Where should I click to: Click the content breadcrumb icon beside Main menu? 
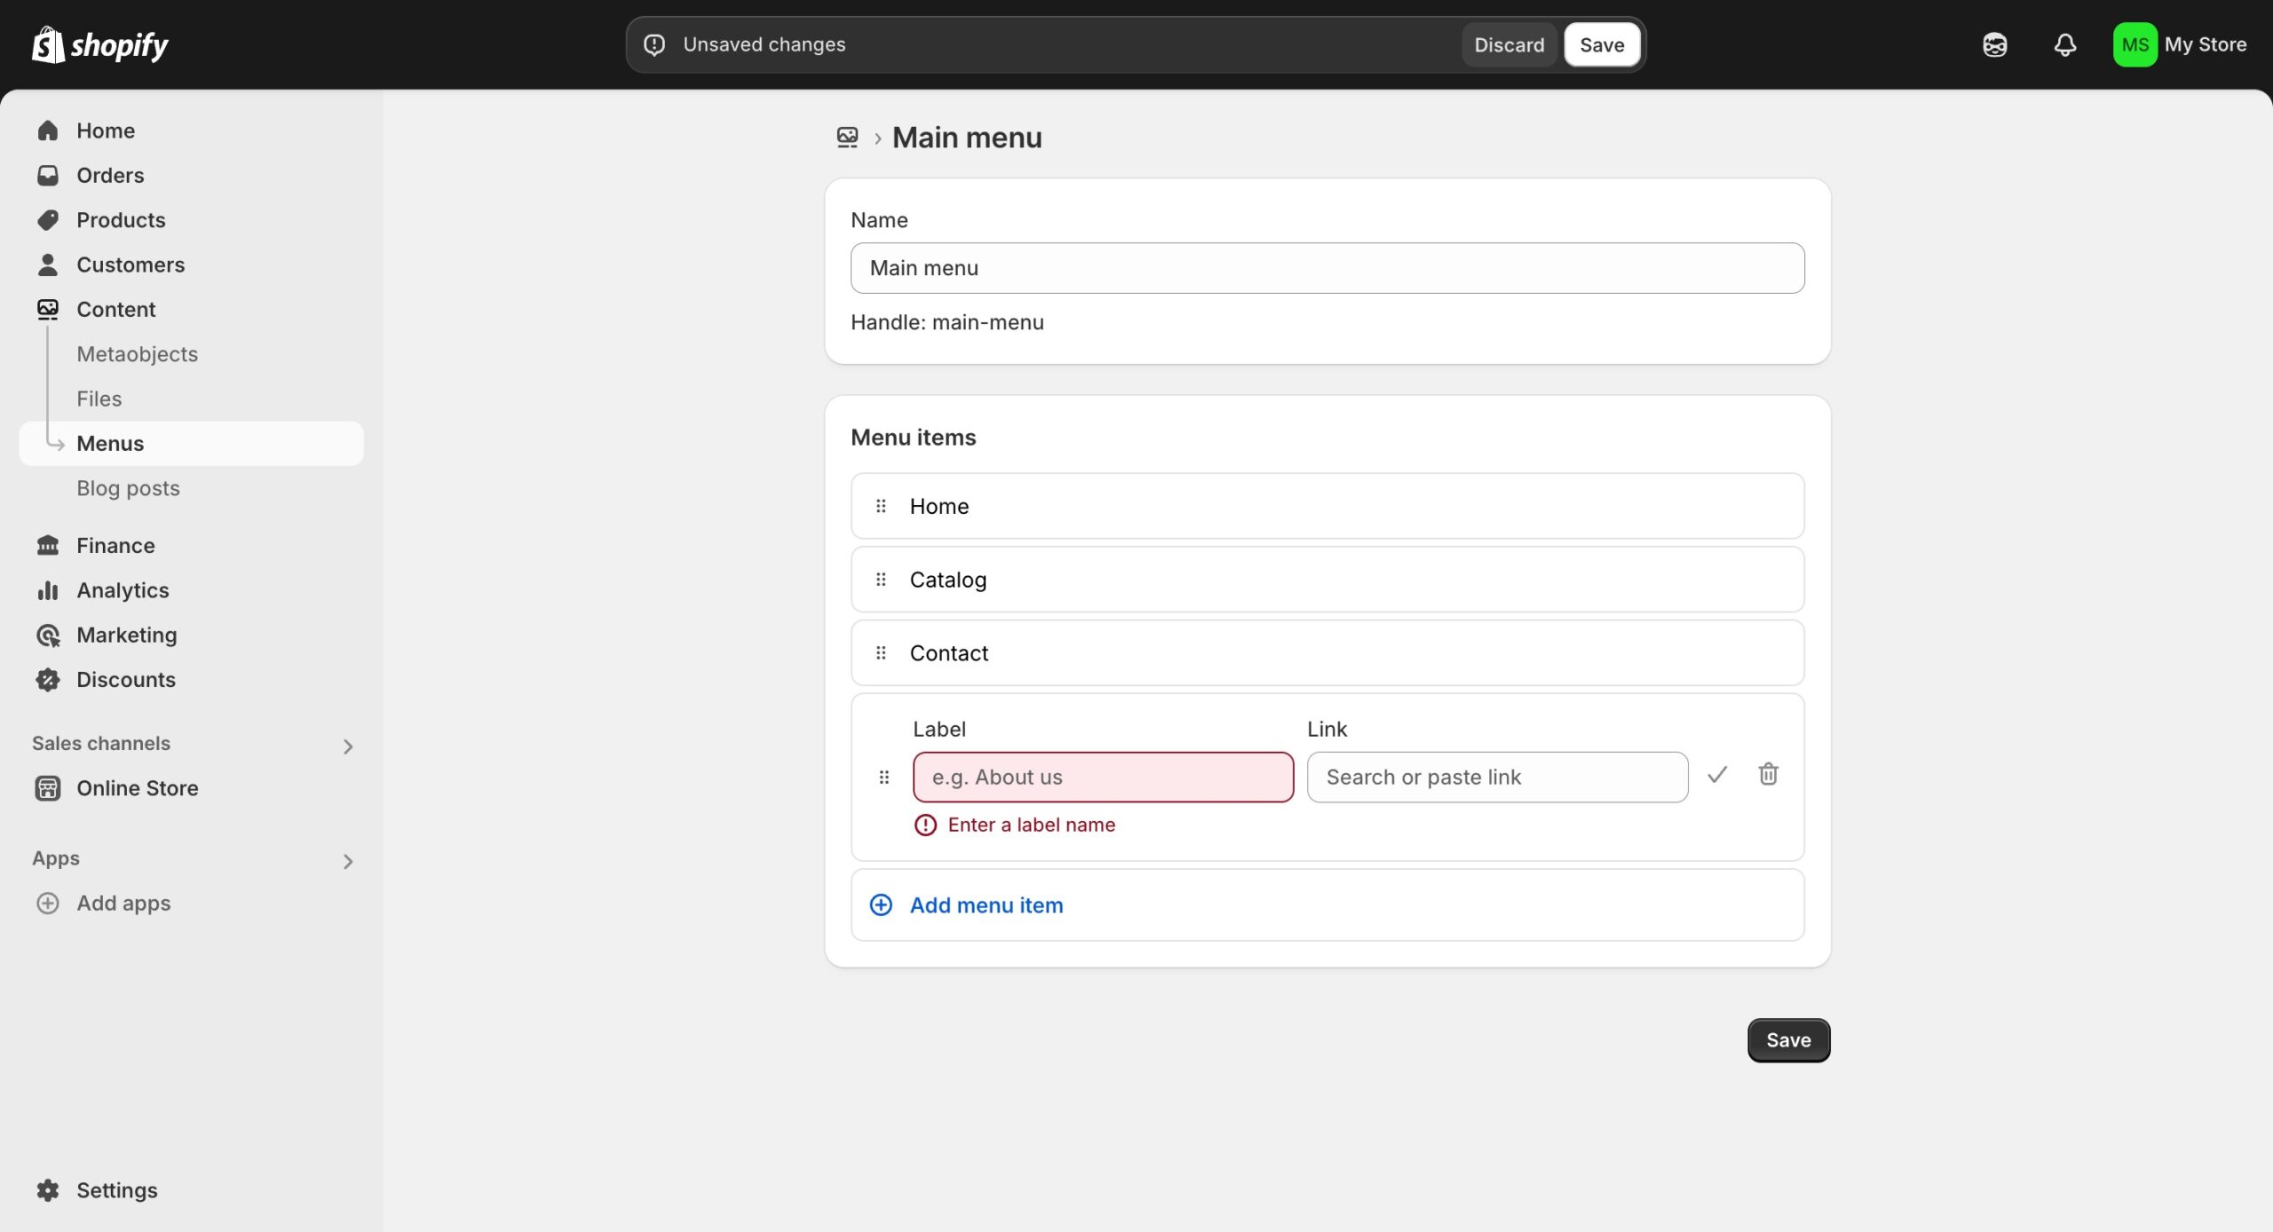pyautogui.click(x=847, y=138)
